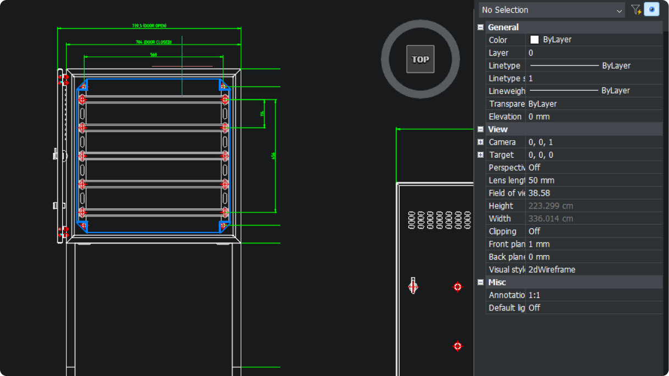Viewport: 669px width, 376px height.
Task: Open the Quick Select filter icon
Action: click(636, 9)
